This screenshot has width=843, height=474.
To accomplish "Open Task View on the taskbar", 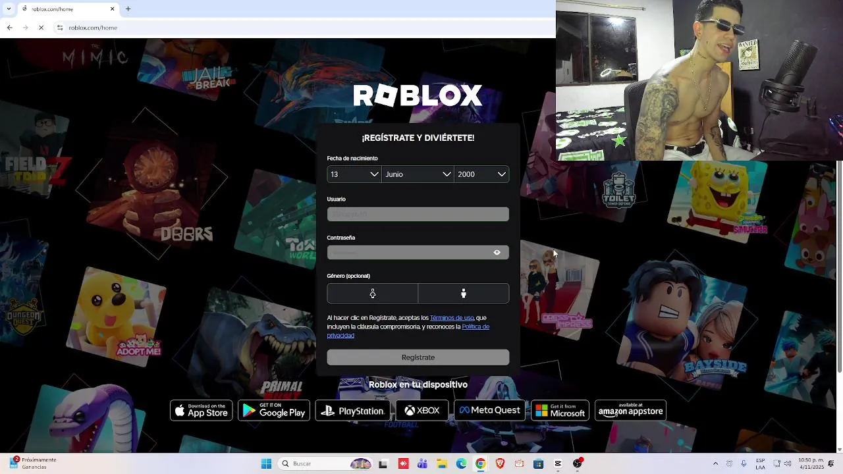I will pyautogui.click(x=383, y=464).
